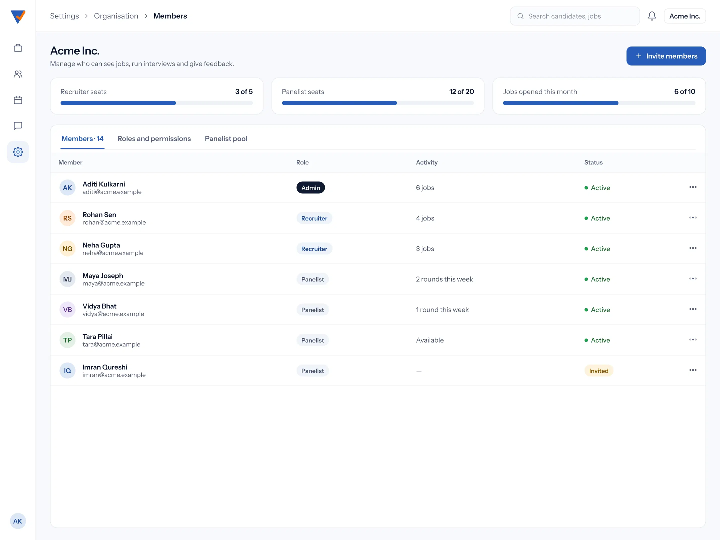Switch to the Panelist pool tab
This screenshot has height=540, width=720.
point(226,139)
